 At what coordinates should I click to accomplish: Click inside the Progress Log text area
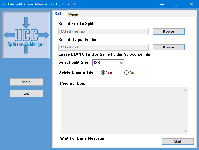tap(122, 110)
